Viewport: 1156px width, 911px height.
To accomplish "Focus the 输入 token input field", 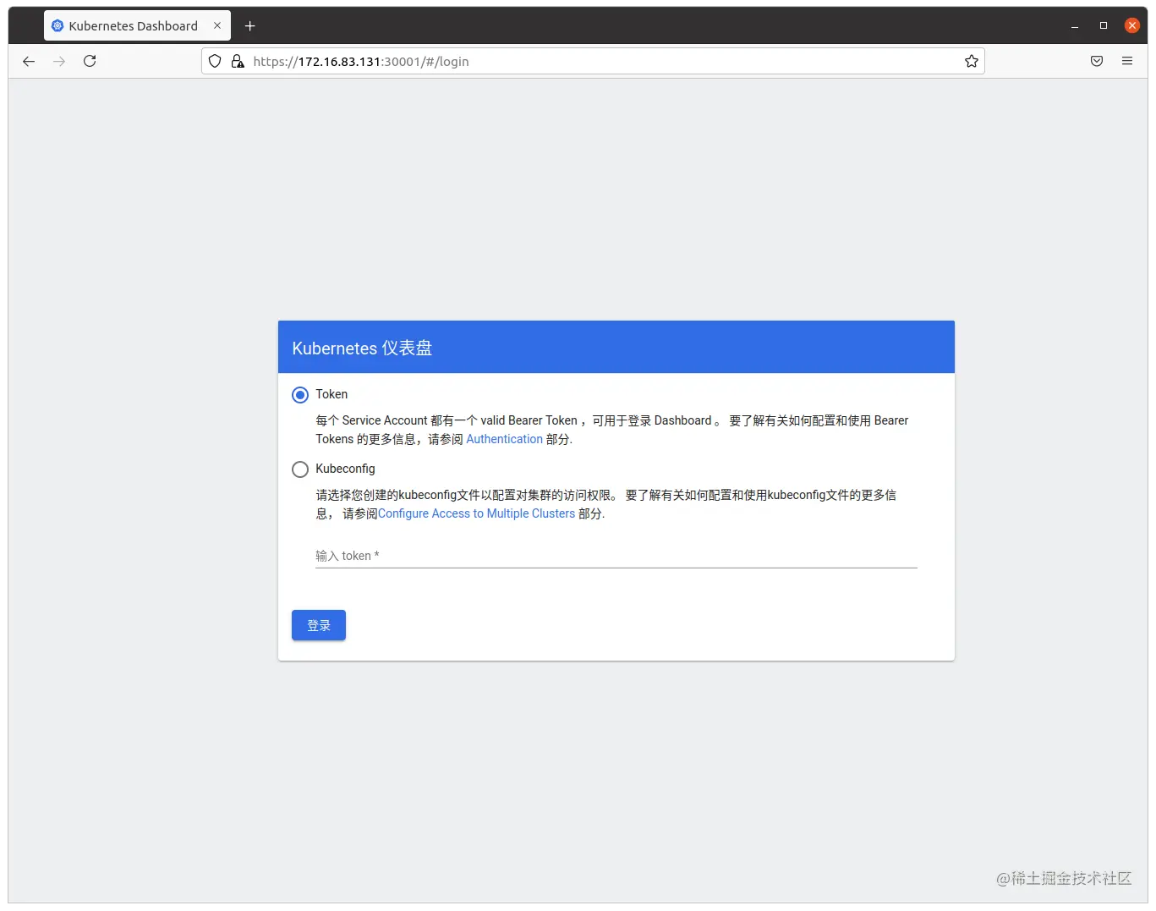I will pyautogui.click(x=616, y=556).
